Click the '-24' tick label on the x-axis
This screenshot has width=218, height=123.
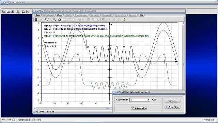click(x=54, y=104)
